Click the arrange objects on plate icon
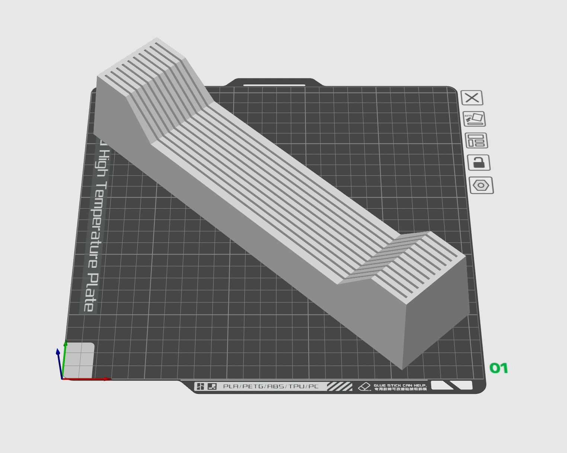Screen dimensions: 567x453 tap(477, 141)
